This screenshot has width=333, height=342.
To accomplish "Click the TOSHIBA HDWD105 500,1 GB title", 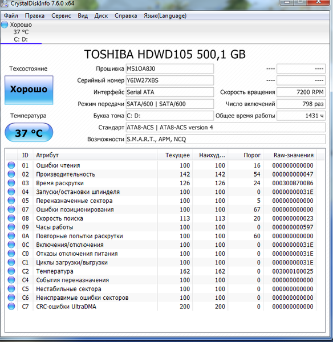I will tap(165, 54).
